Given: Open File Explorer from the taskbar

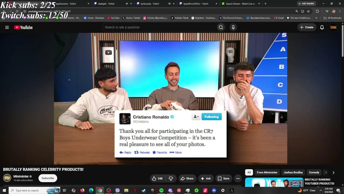Looking at the screenshot, I should click(x=126, y=190).
